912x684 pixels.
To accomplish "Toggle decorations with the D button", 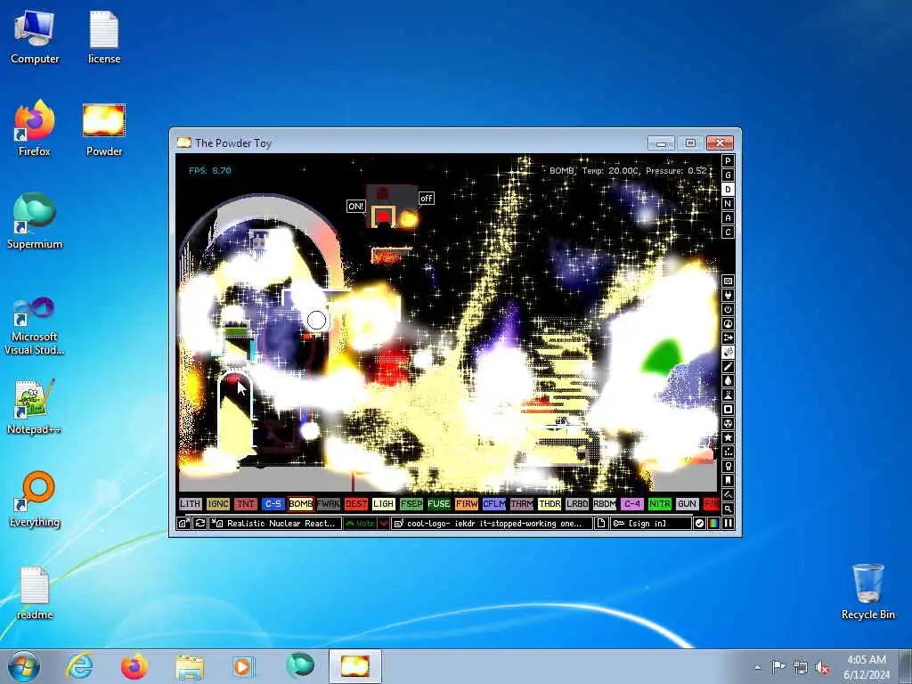I will click(x=728, y=189).
